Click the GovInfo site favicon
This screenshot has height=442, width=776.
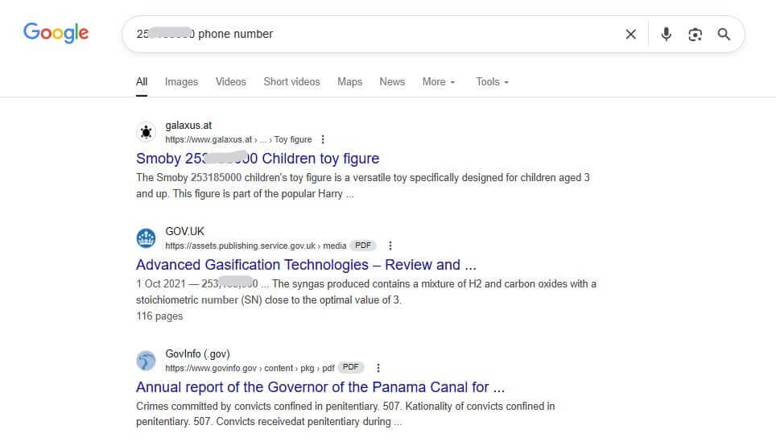146,361
